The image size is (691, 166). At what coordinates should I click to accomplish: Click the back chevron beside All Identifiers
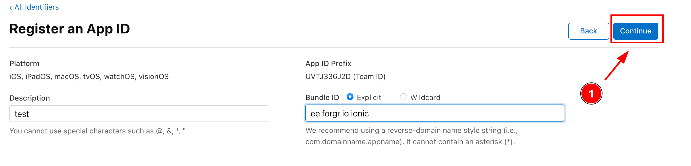click(11, 8)
